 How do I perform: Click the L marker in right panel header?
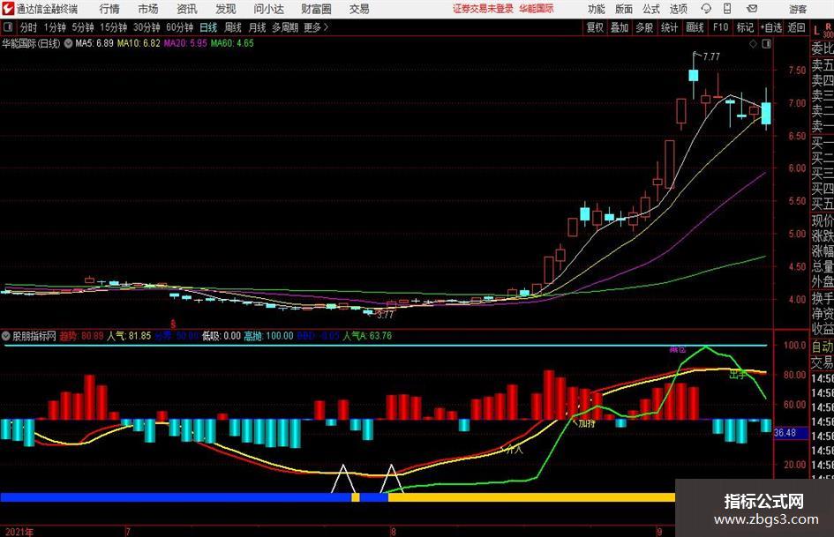816,32
